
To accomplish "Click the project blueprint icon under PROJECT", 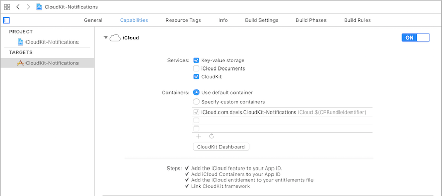I will (20, 42).
